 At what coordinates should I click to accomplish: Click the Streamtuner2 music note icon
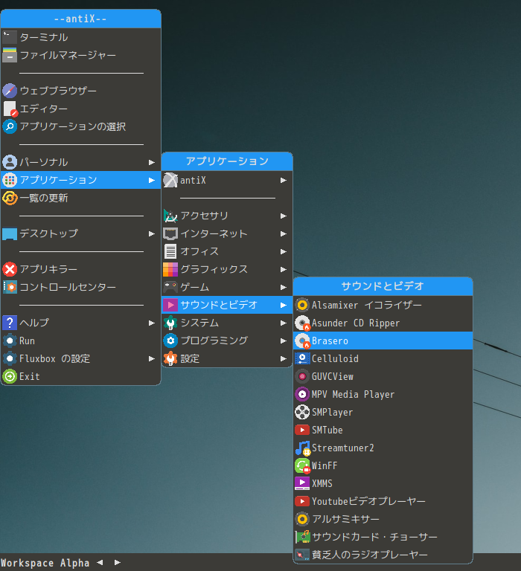[302, 448]
